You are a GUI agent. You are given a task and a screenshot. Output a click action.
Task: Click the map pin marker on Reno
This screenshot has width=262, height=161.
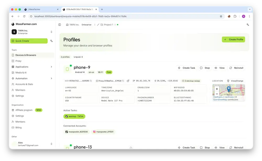[x=229, y=89]
